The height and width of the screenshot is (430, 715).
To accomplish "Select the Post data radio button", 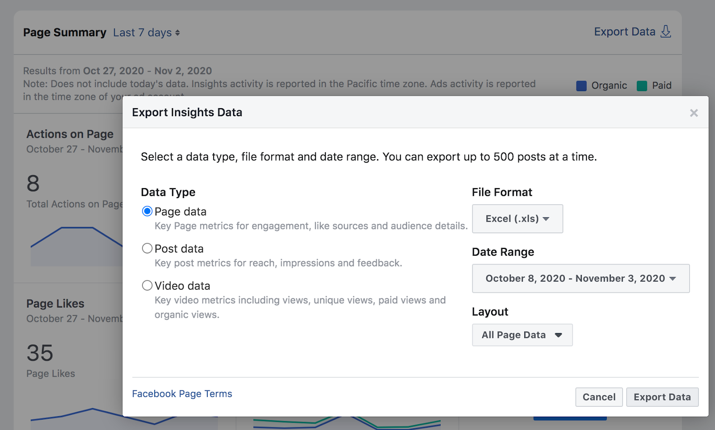I will point(147,249).
